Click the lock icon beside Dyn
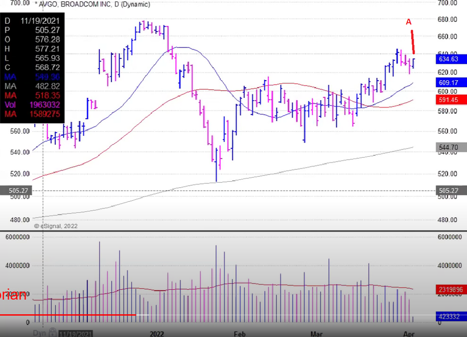Image resolution: width=467 pixels, height=337 pixels. pos(53,333)
